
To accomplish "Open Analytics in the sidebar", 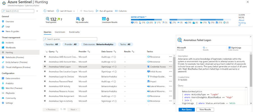I will click(x=10, y=83).
